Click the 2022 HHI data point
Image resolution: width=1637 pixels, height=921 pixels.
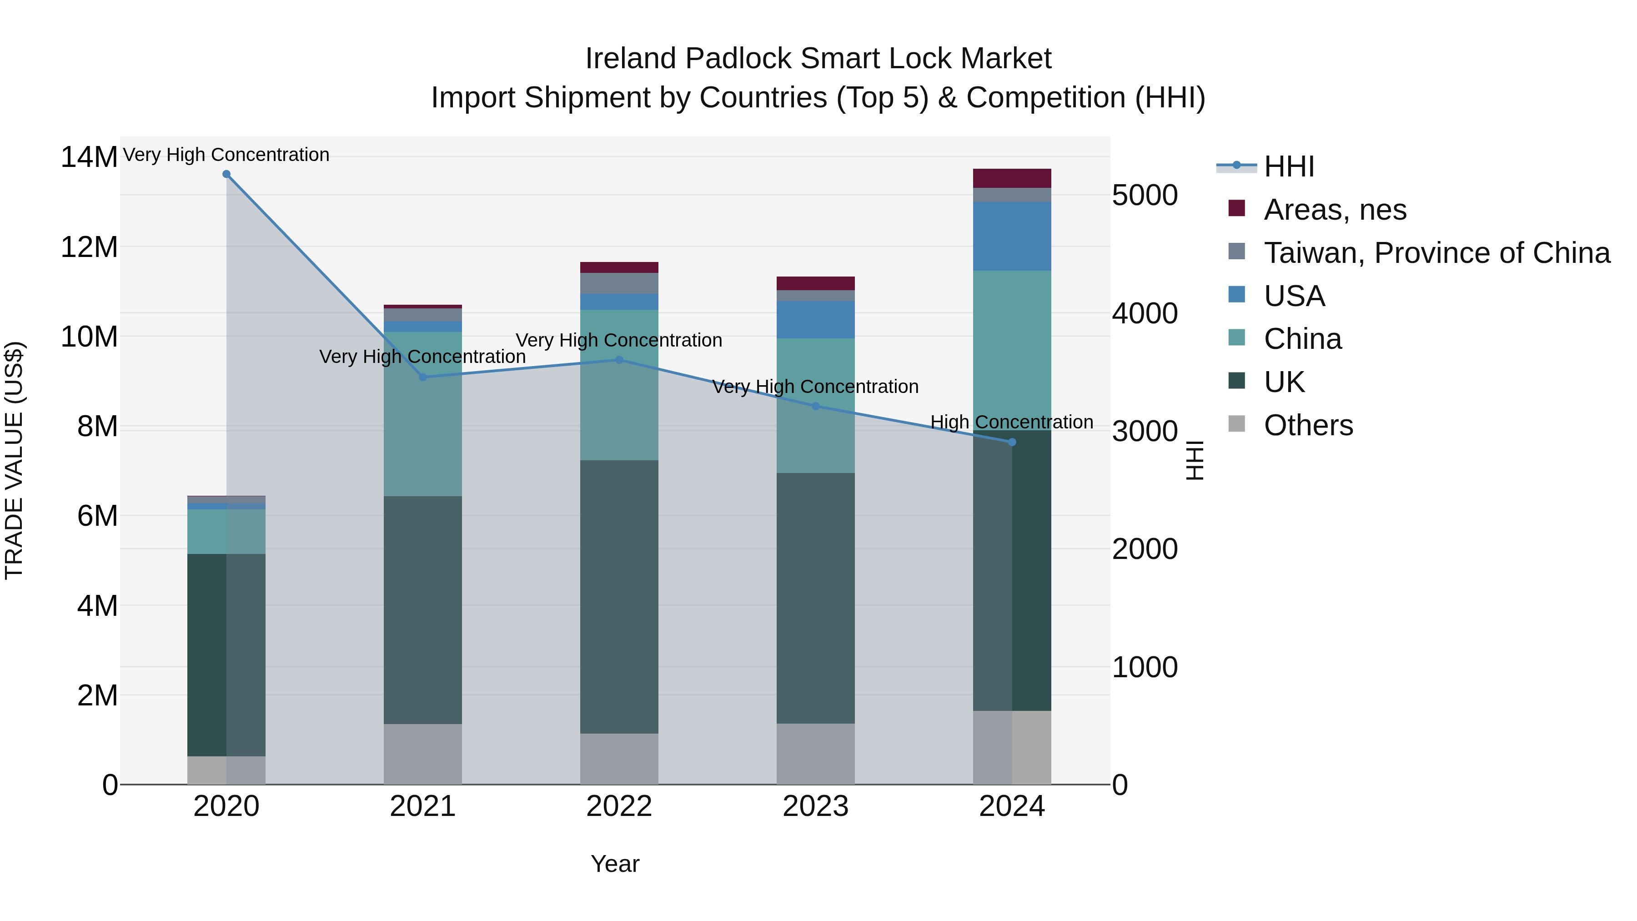[x=620, y=360]
